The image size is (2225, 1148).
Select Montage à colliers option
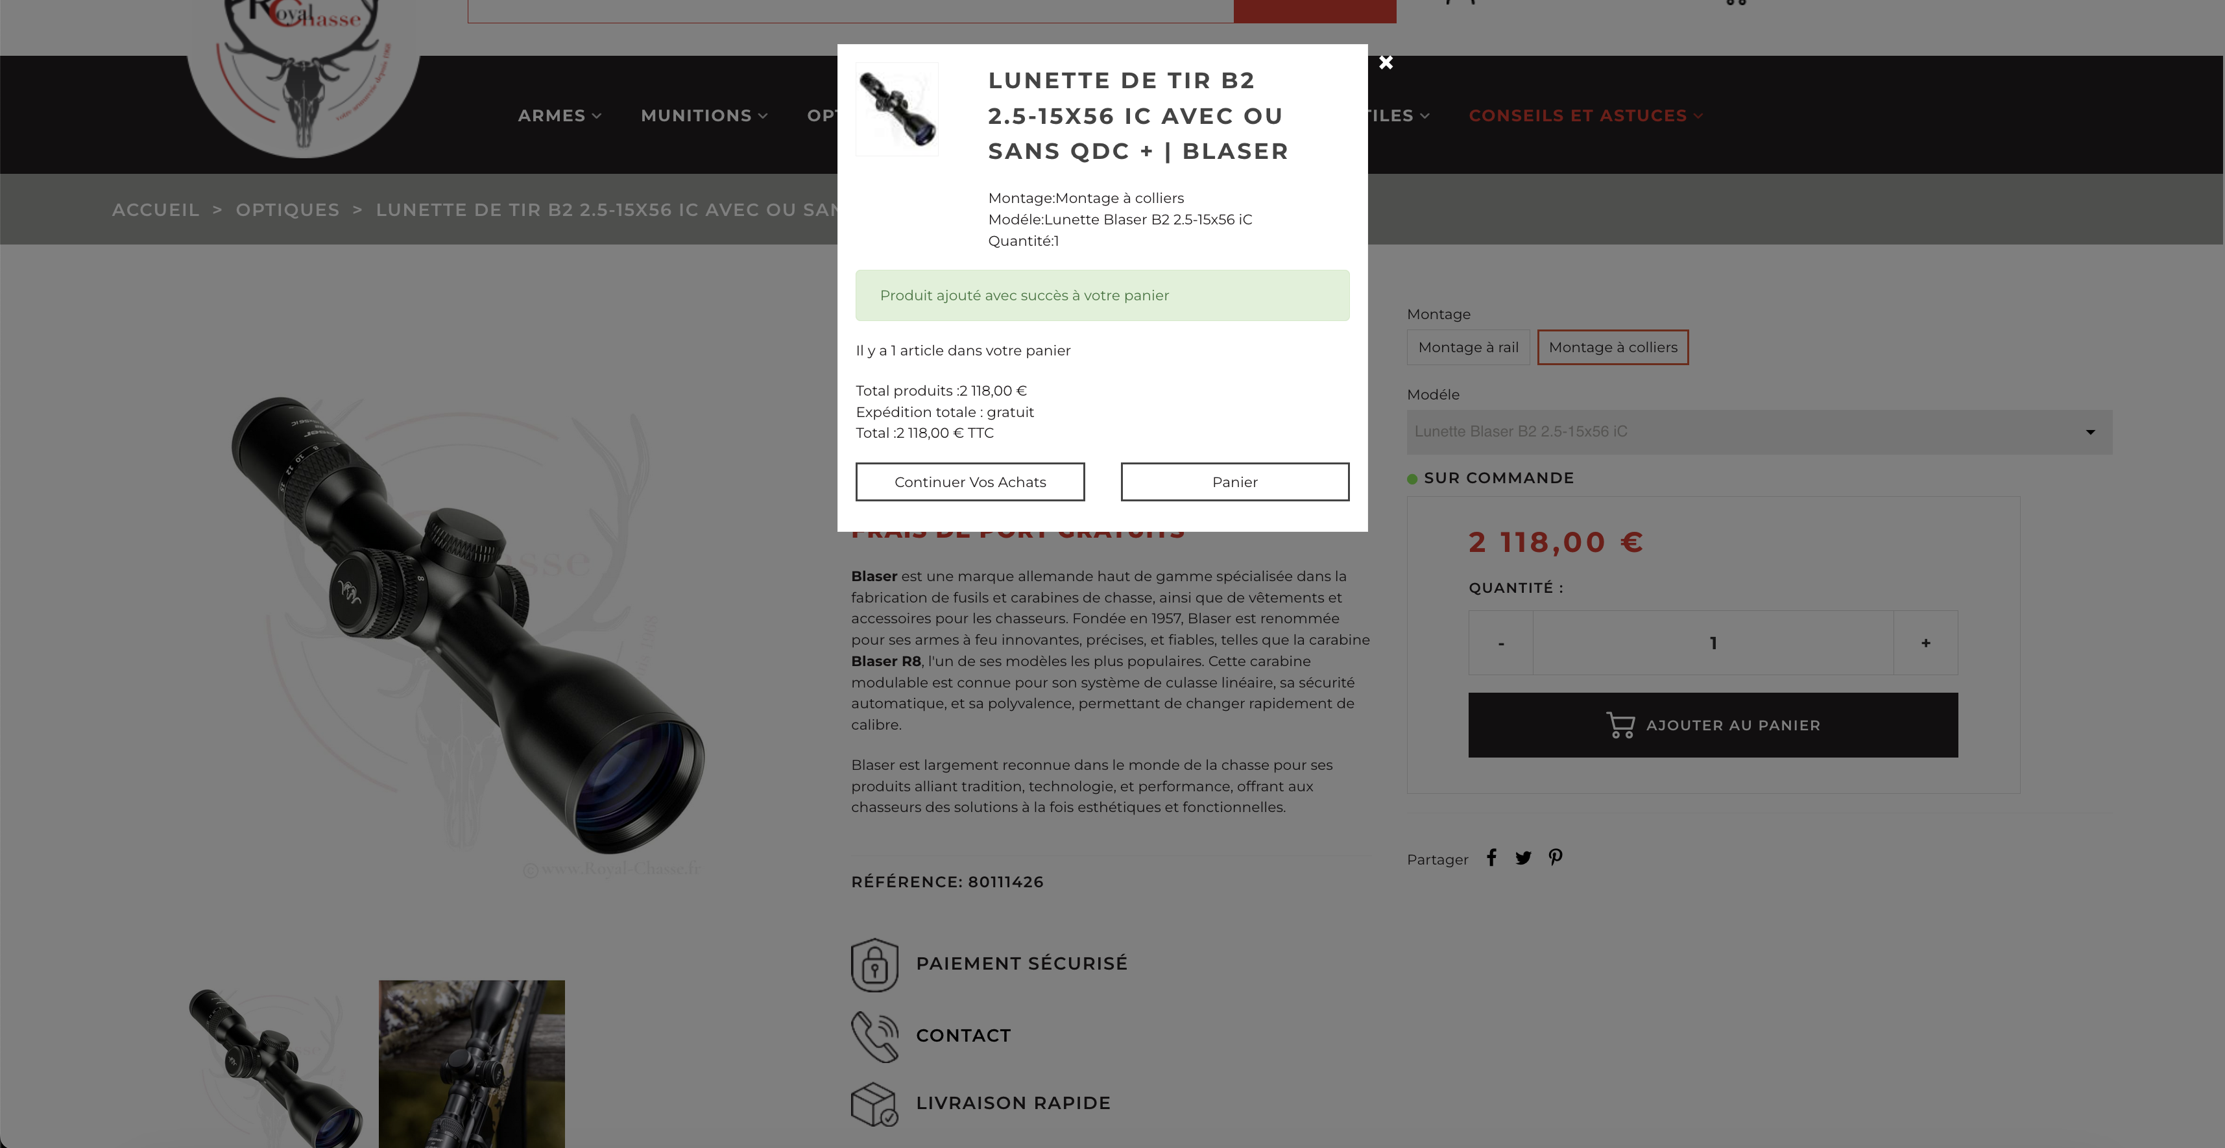pyautogui.click(x=1613, y=347)
